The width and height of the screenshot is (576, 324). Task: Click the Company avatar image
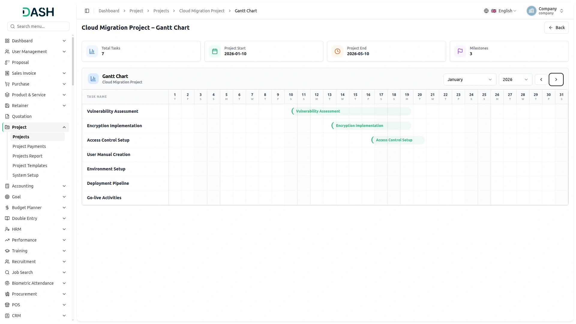pos(531,11)
